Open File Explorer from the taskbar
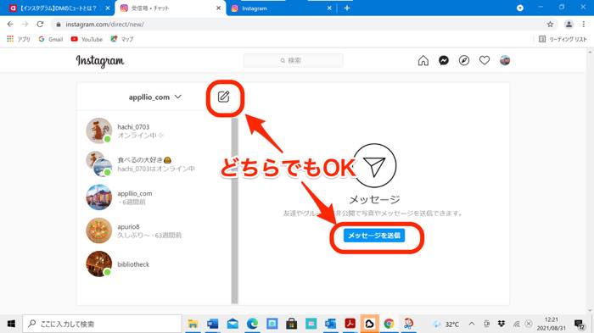 pyautogui.click(x=193, y=324)
